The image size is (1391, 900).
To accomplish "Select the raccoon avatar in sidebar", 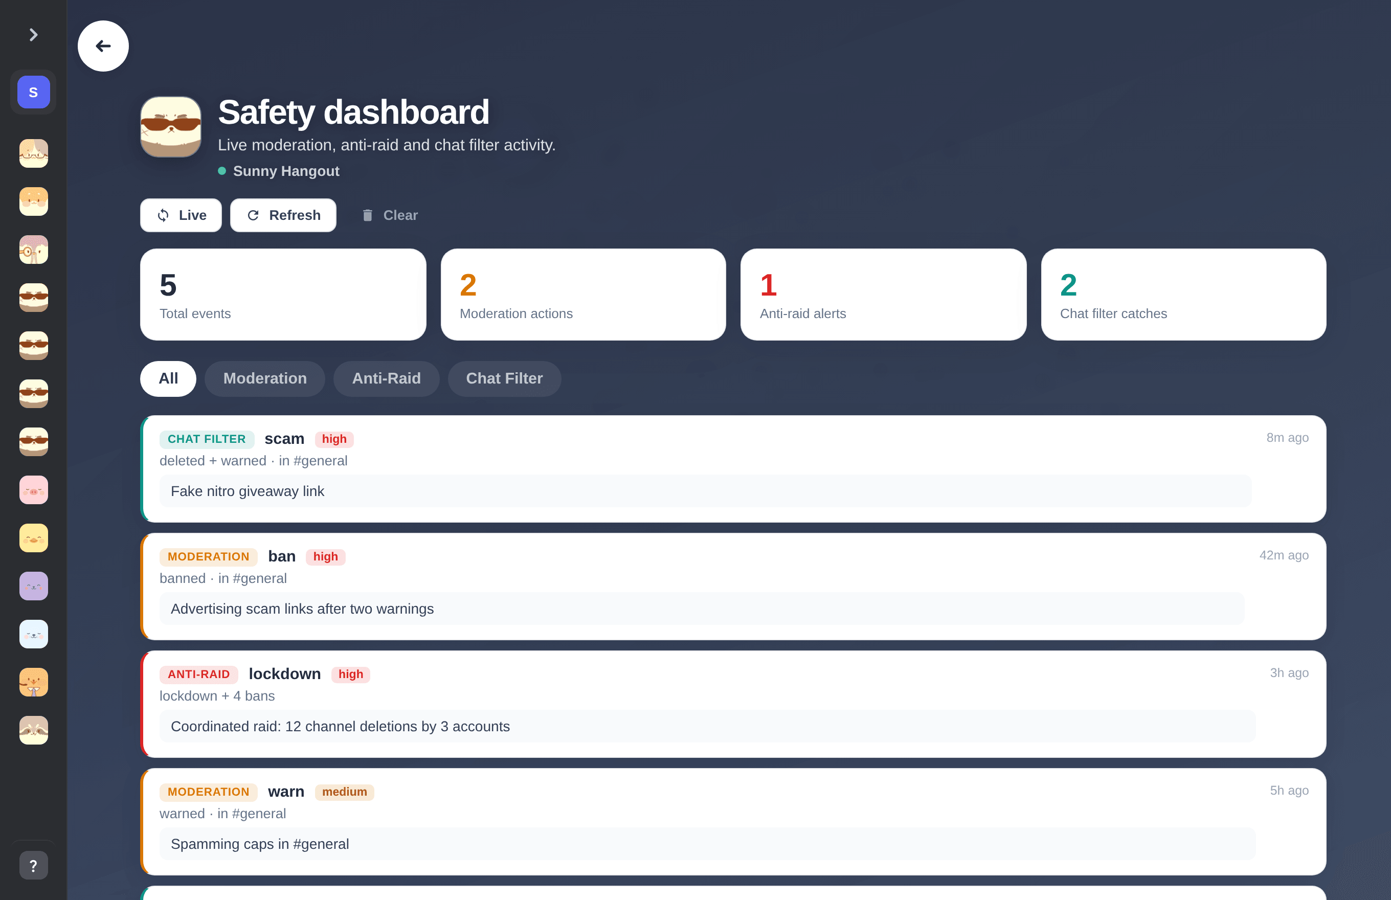I will tap(33, 730).
